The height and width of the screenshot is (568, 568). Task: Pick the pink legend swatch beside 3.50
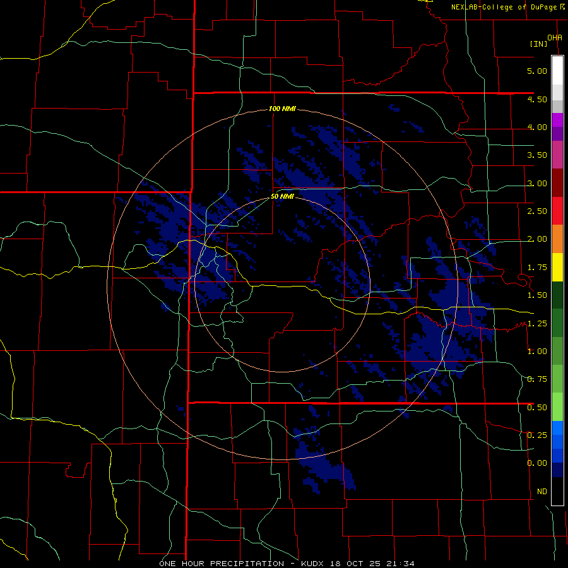(557, 155)
